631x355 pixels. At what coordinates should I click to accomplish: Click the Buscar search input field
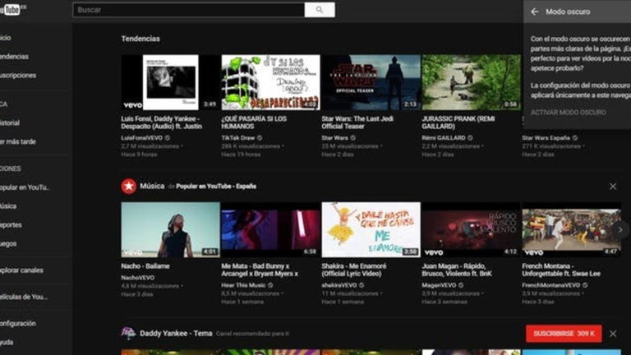[x=188, y=10]
